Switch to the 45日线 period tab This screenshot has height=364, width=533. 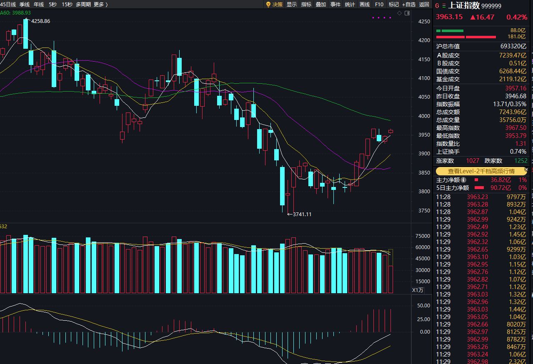8,4
